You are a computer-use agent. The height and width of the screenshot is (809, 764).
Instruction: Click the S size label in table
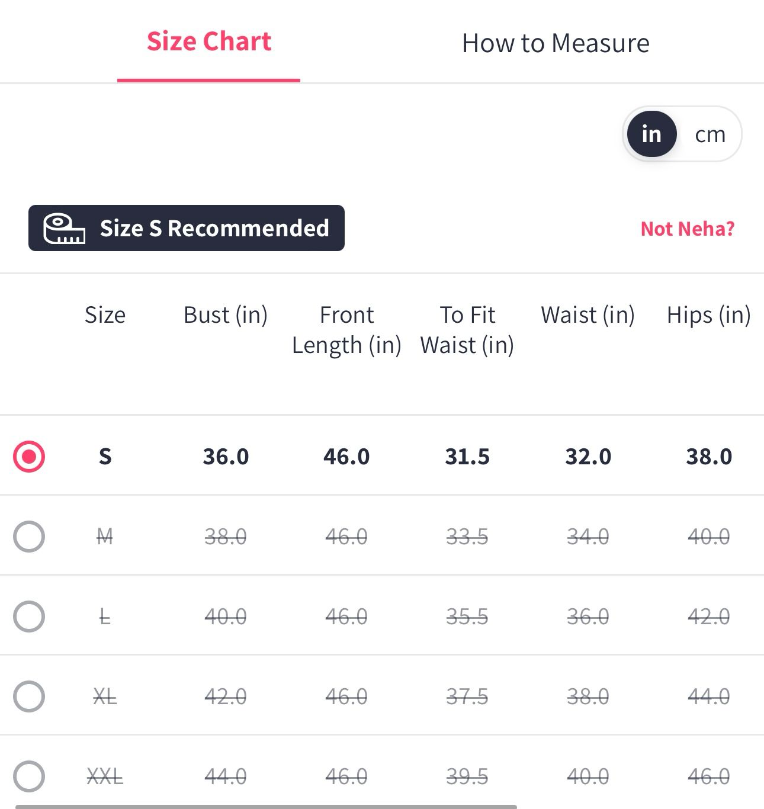click(105, 457)
